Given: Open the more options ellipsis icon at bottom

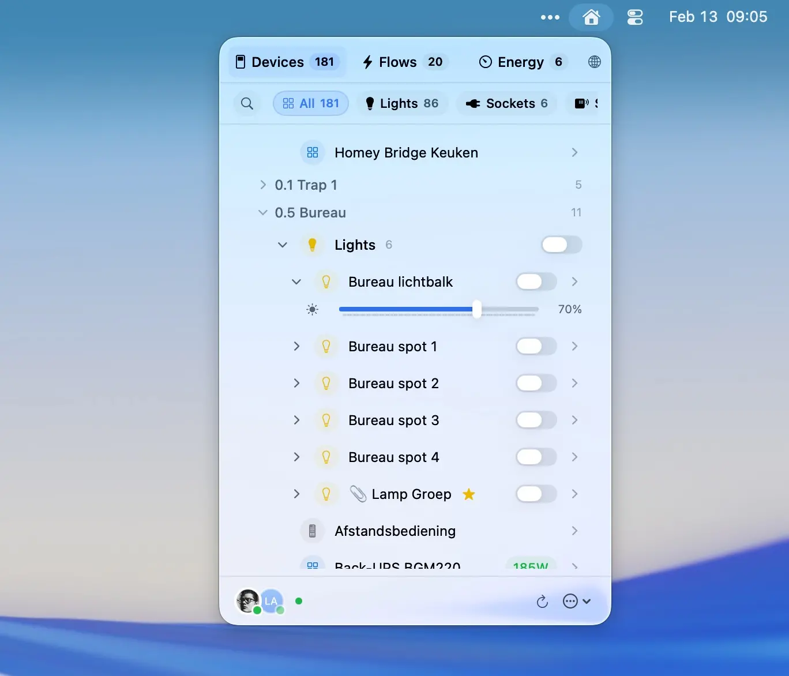Looking at the screenshot, I should 571,601.
